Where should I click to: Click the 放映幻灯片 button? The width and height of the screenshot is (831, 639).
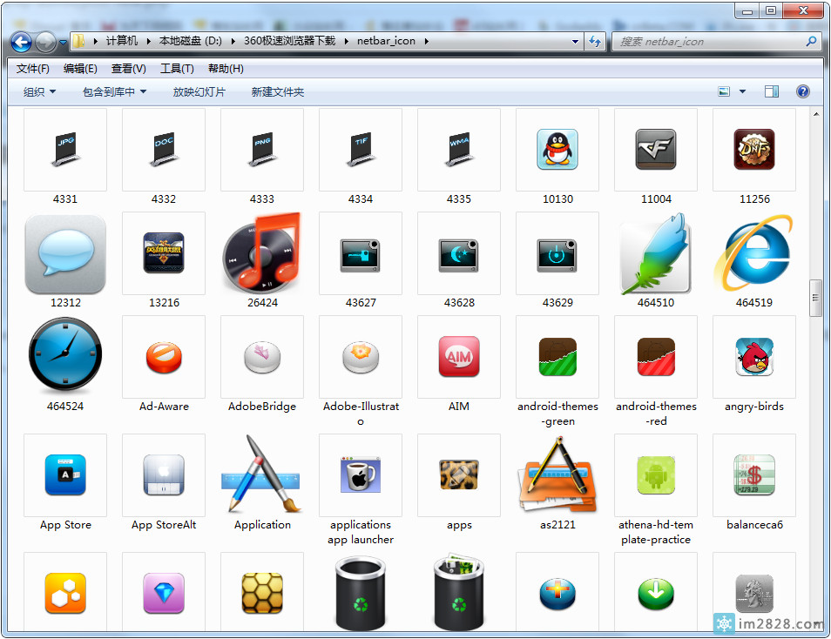point(199,91)
